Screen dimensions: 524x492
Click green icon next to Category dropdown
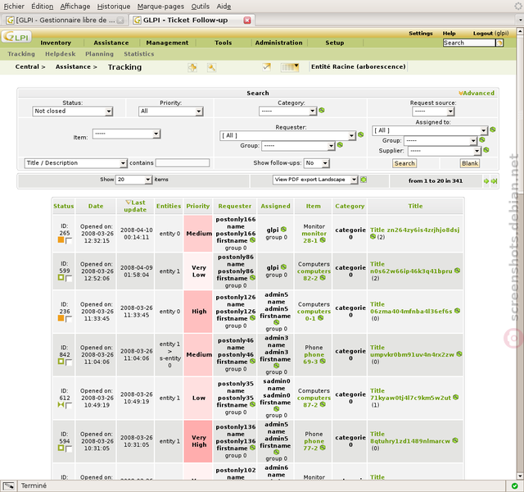click(x=322, y=110)
